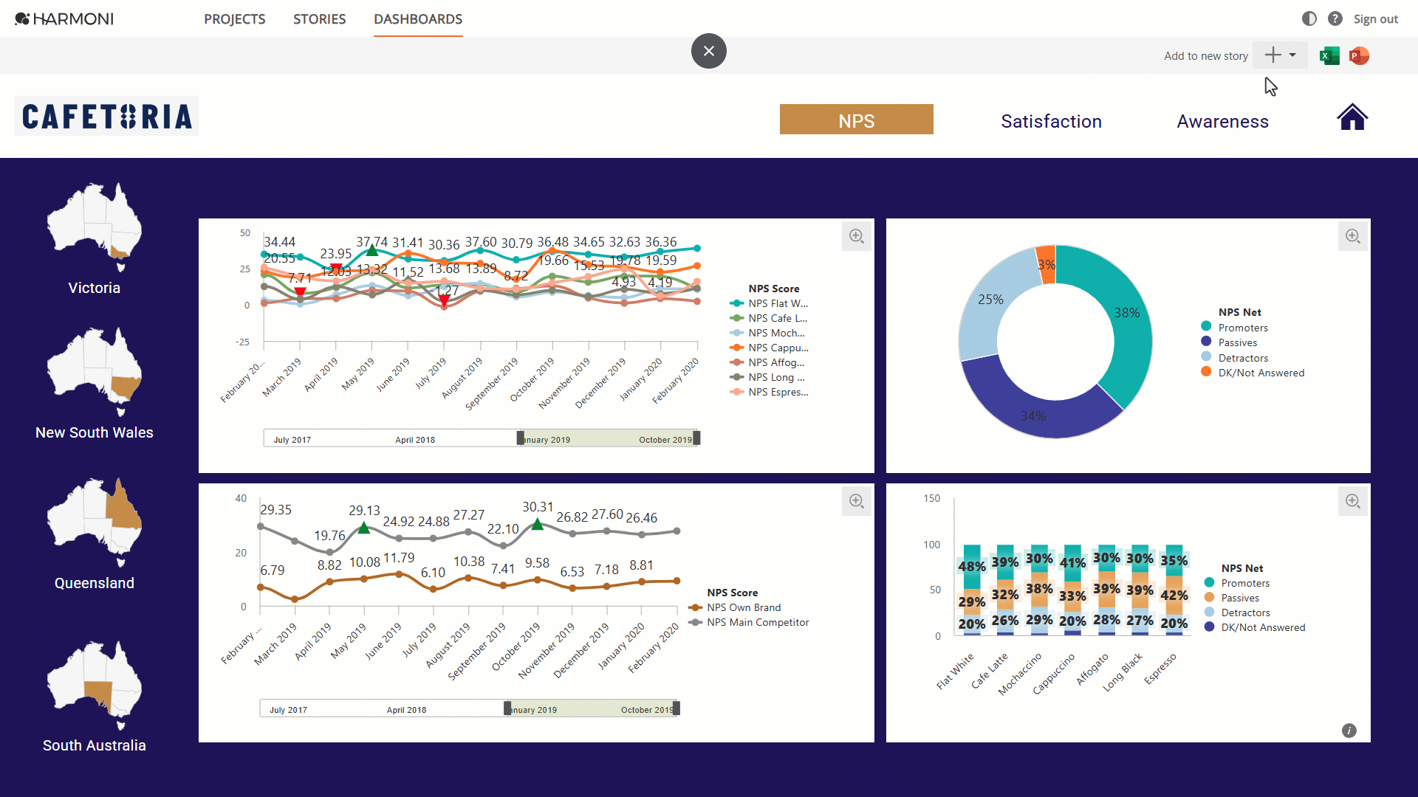
Task: Click the 34% Passives donut segment
Action: 1033,416
